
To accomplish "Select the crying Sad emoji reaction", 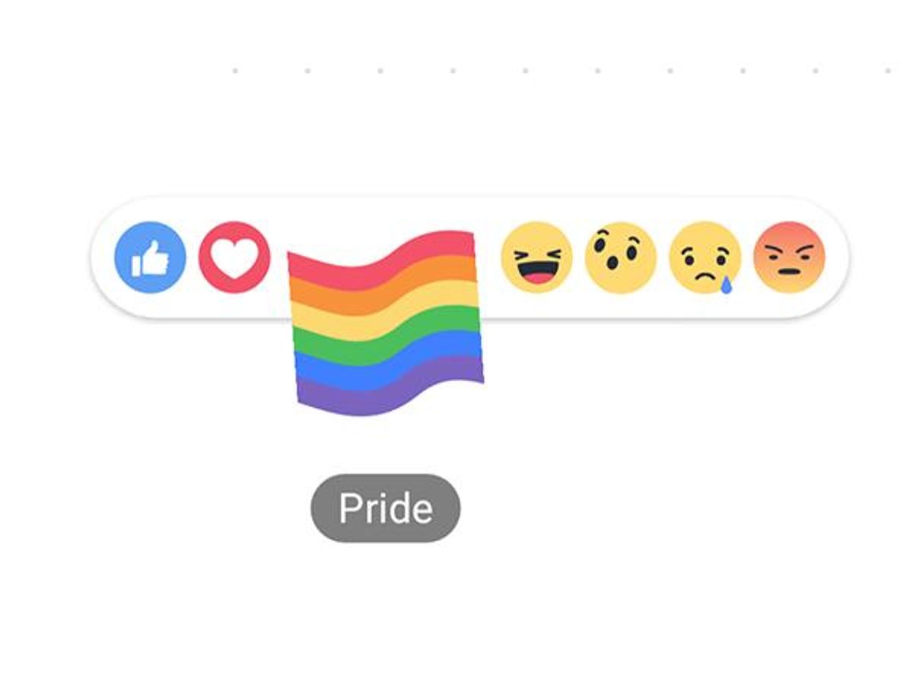I will 705,257.
